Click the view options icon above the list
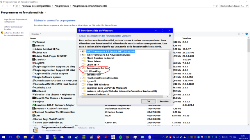Viewport: 250px width, 140px height. pyautogui.click(x=239, y=34)
